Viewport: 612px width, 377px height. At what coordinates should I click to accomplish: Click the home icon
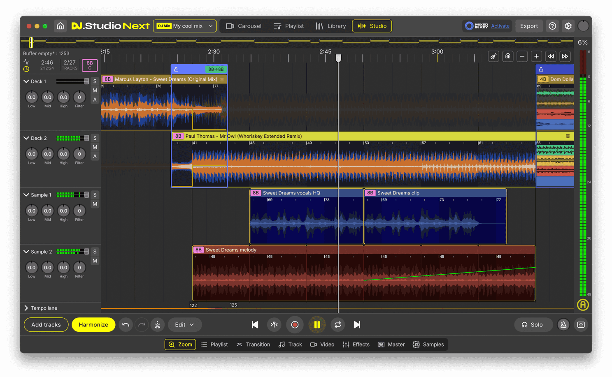point(60,26)
